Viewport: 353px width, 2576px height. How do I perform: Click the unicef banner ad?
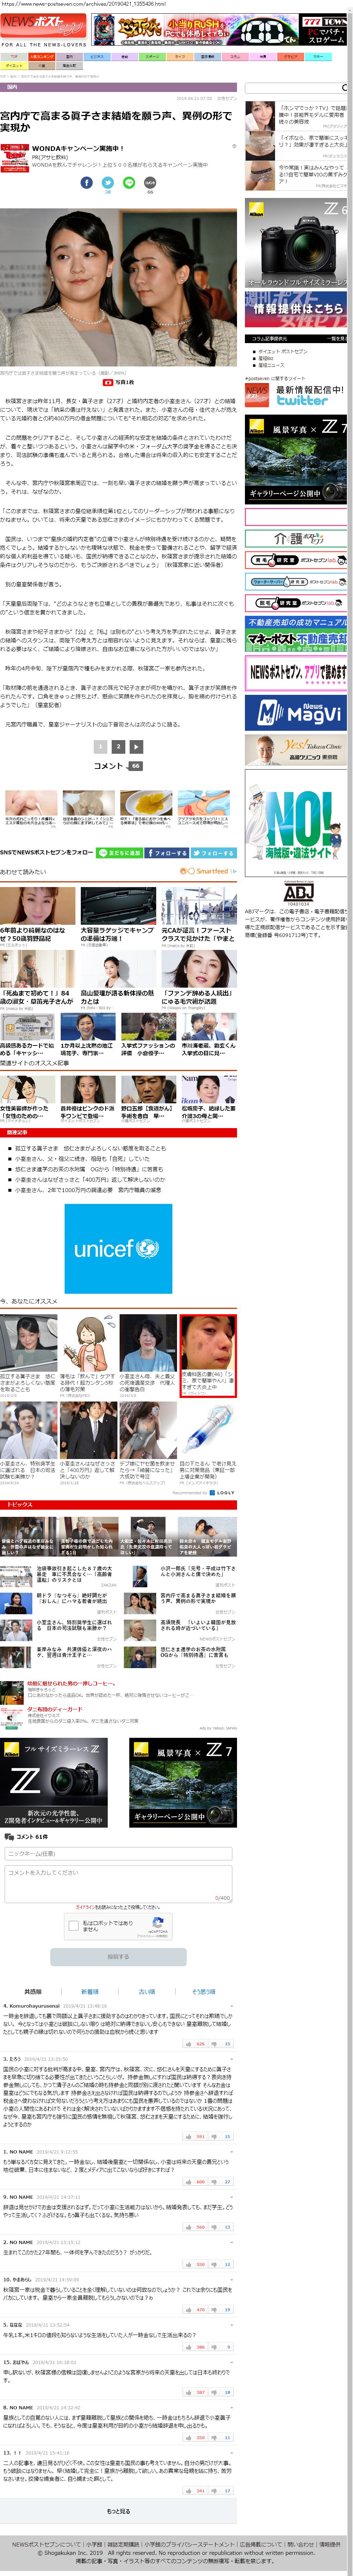click(118, 1248)
